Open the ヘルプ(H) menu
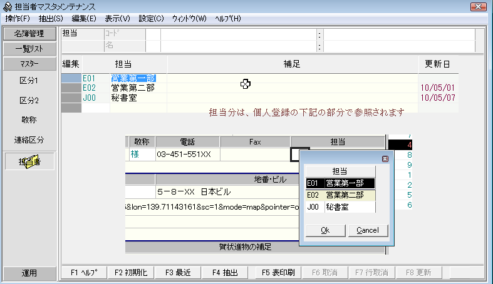 [228, 19]
